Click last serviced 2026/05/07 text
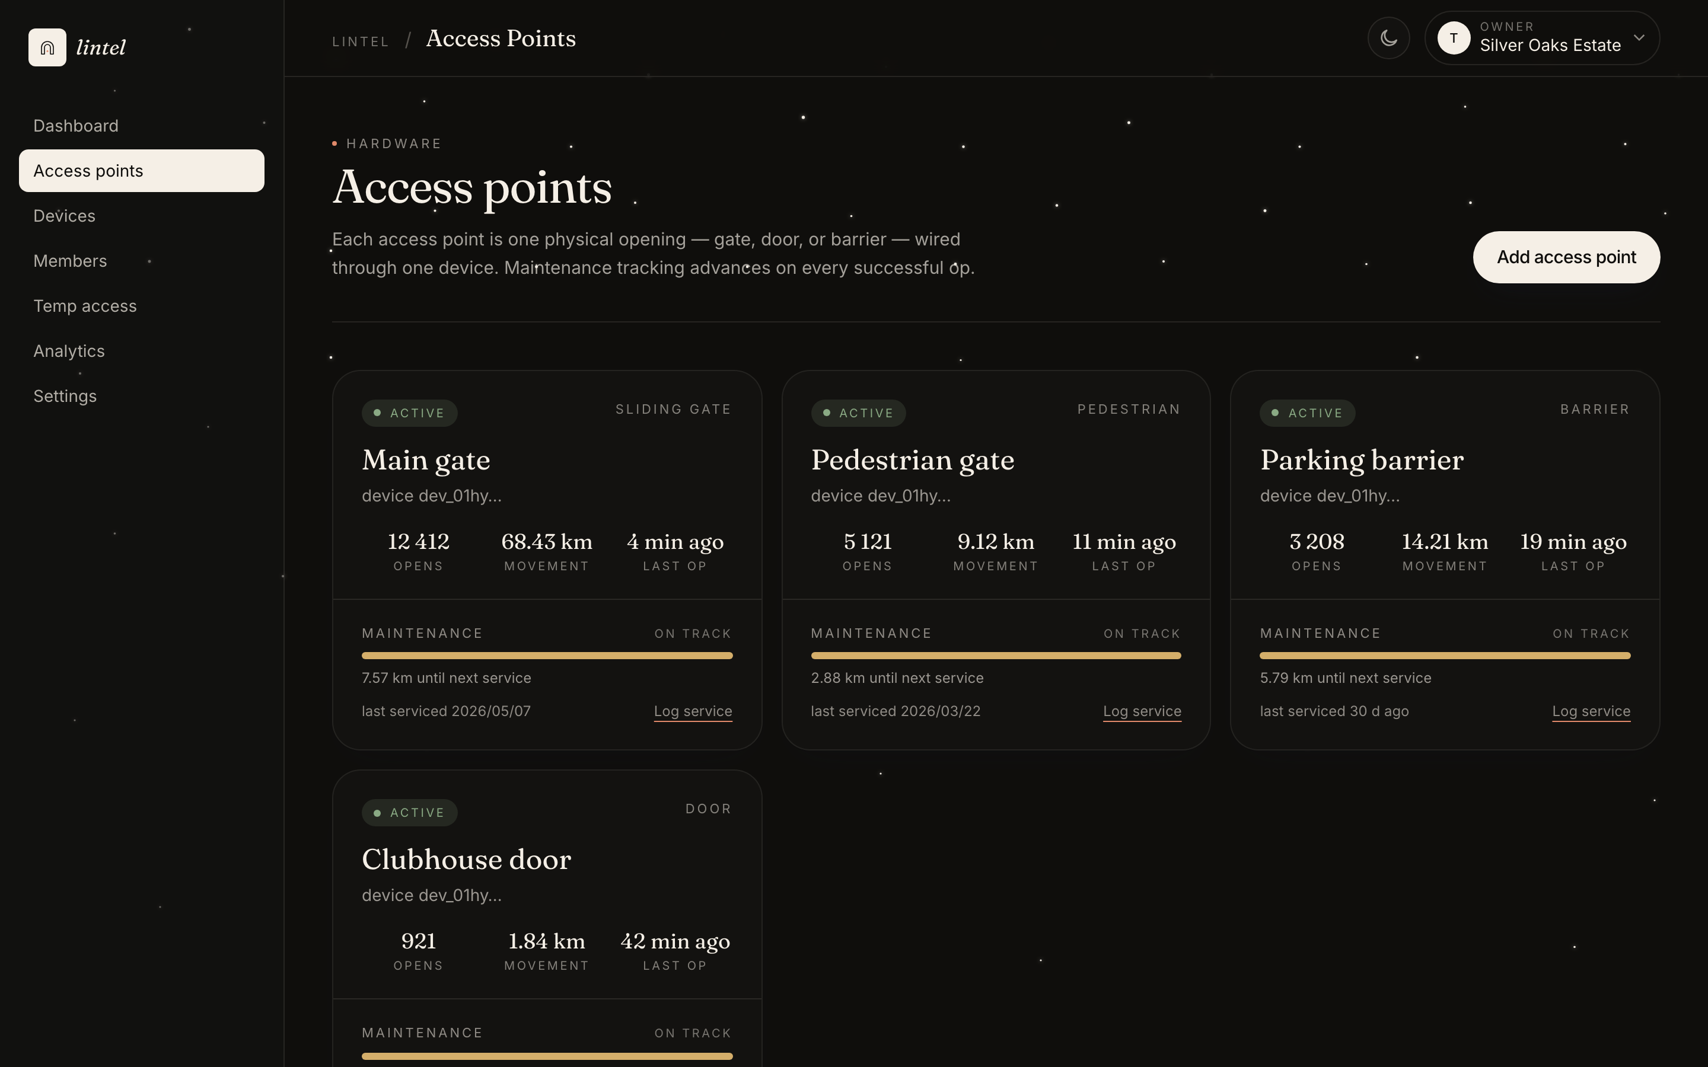1708x1067 pixels. point(446,711)
